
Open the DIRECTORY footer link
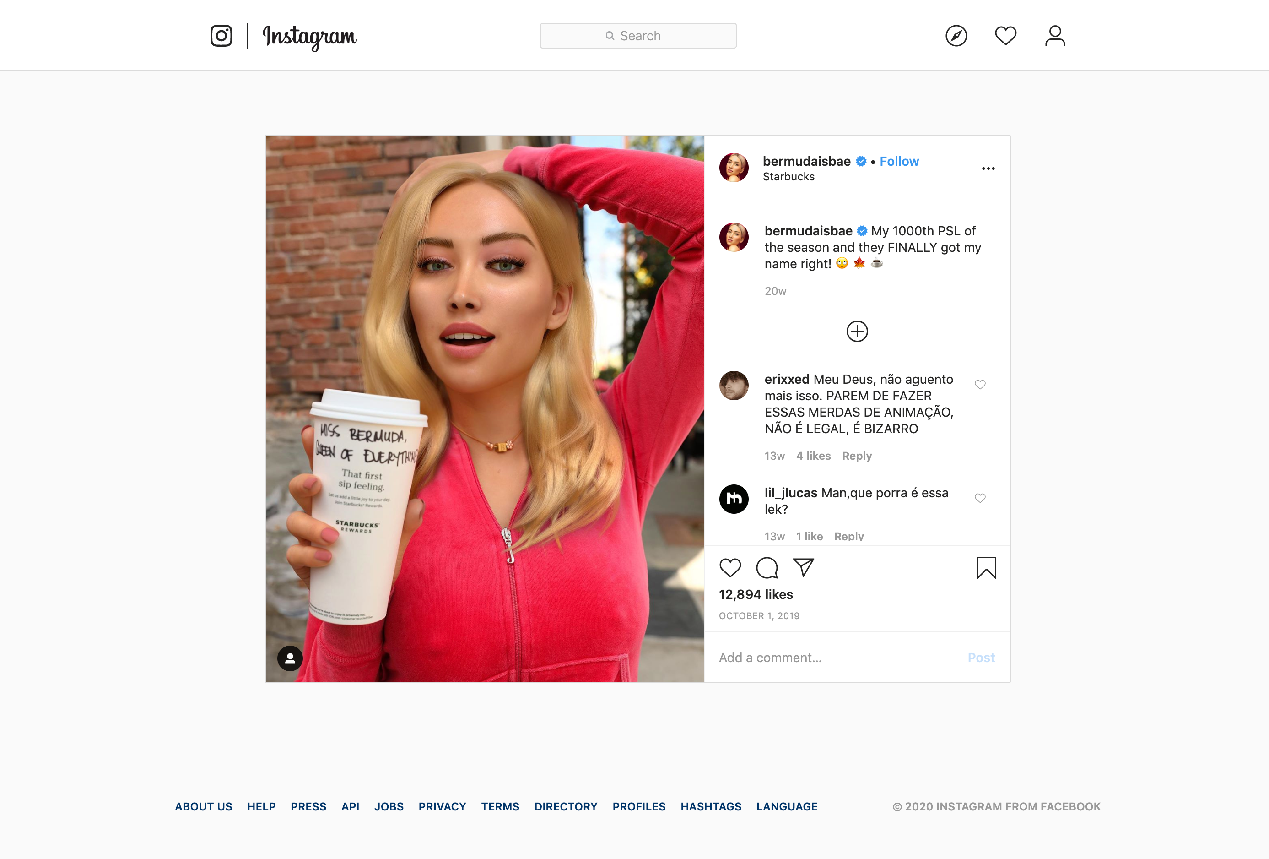(566, 806)
